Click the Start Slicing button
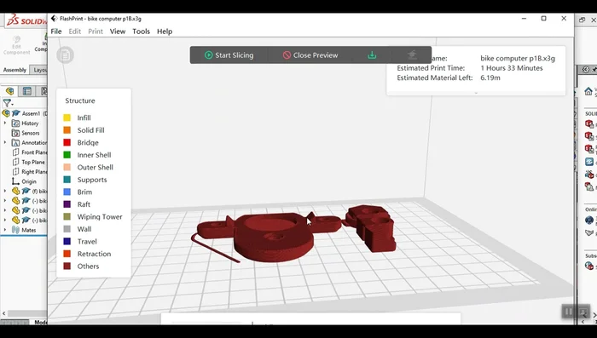 pos(229,55)
